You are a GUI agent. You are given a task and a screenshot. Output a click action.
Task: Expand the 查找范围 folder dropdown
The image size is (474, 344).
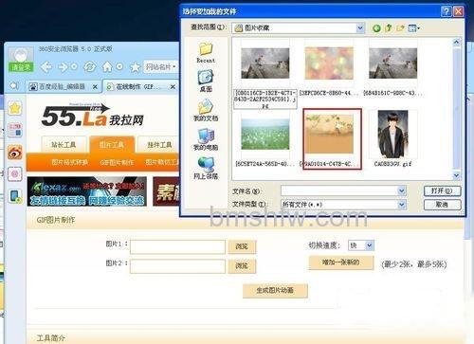pyautogui.click(x=359, y=28)
